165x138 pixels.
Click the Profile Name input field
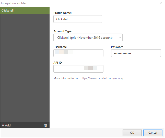(78, 19)
